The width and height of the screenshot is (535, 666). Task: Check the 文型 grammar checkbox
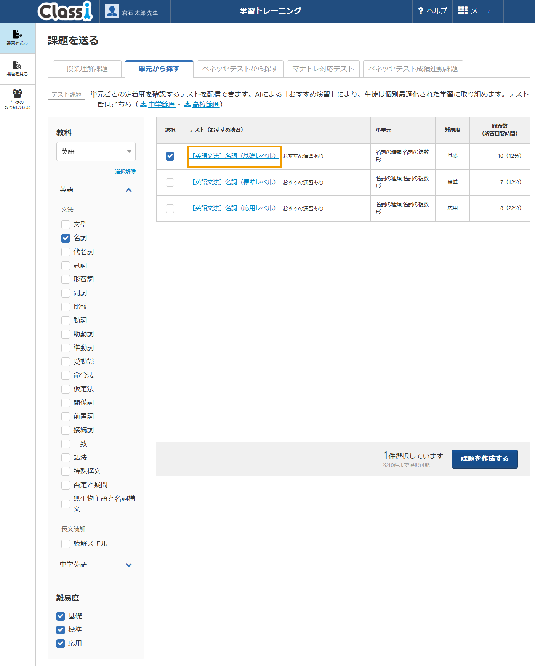pos(66,224)
